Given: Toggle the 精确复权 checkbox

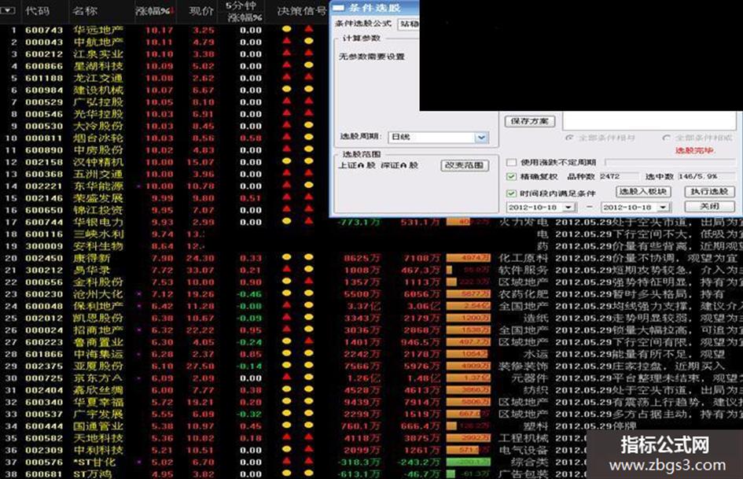Looking at the screenshot, I should (x=511, y=176).
